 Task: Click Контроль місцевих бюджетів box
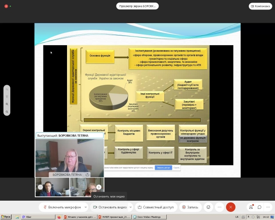(129, 133)
